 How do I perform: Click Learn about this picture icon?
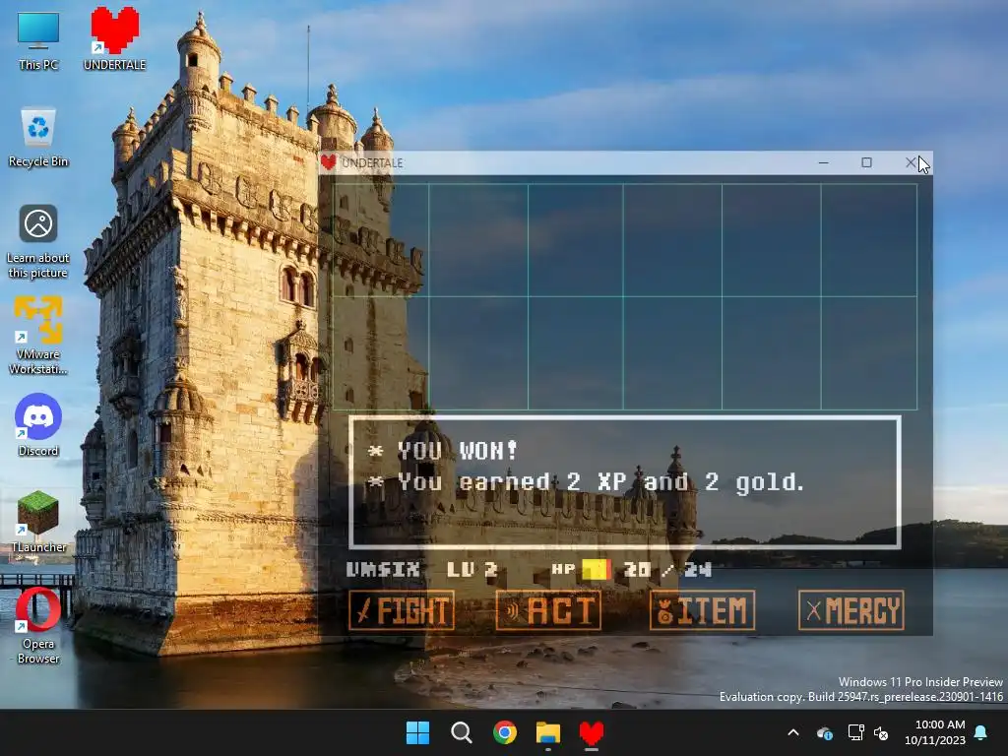tap(38, 242)
